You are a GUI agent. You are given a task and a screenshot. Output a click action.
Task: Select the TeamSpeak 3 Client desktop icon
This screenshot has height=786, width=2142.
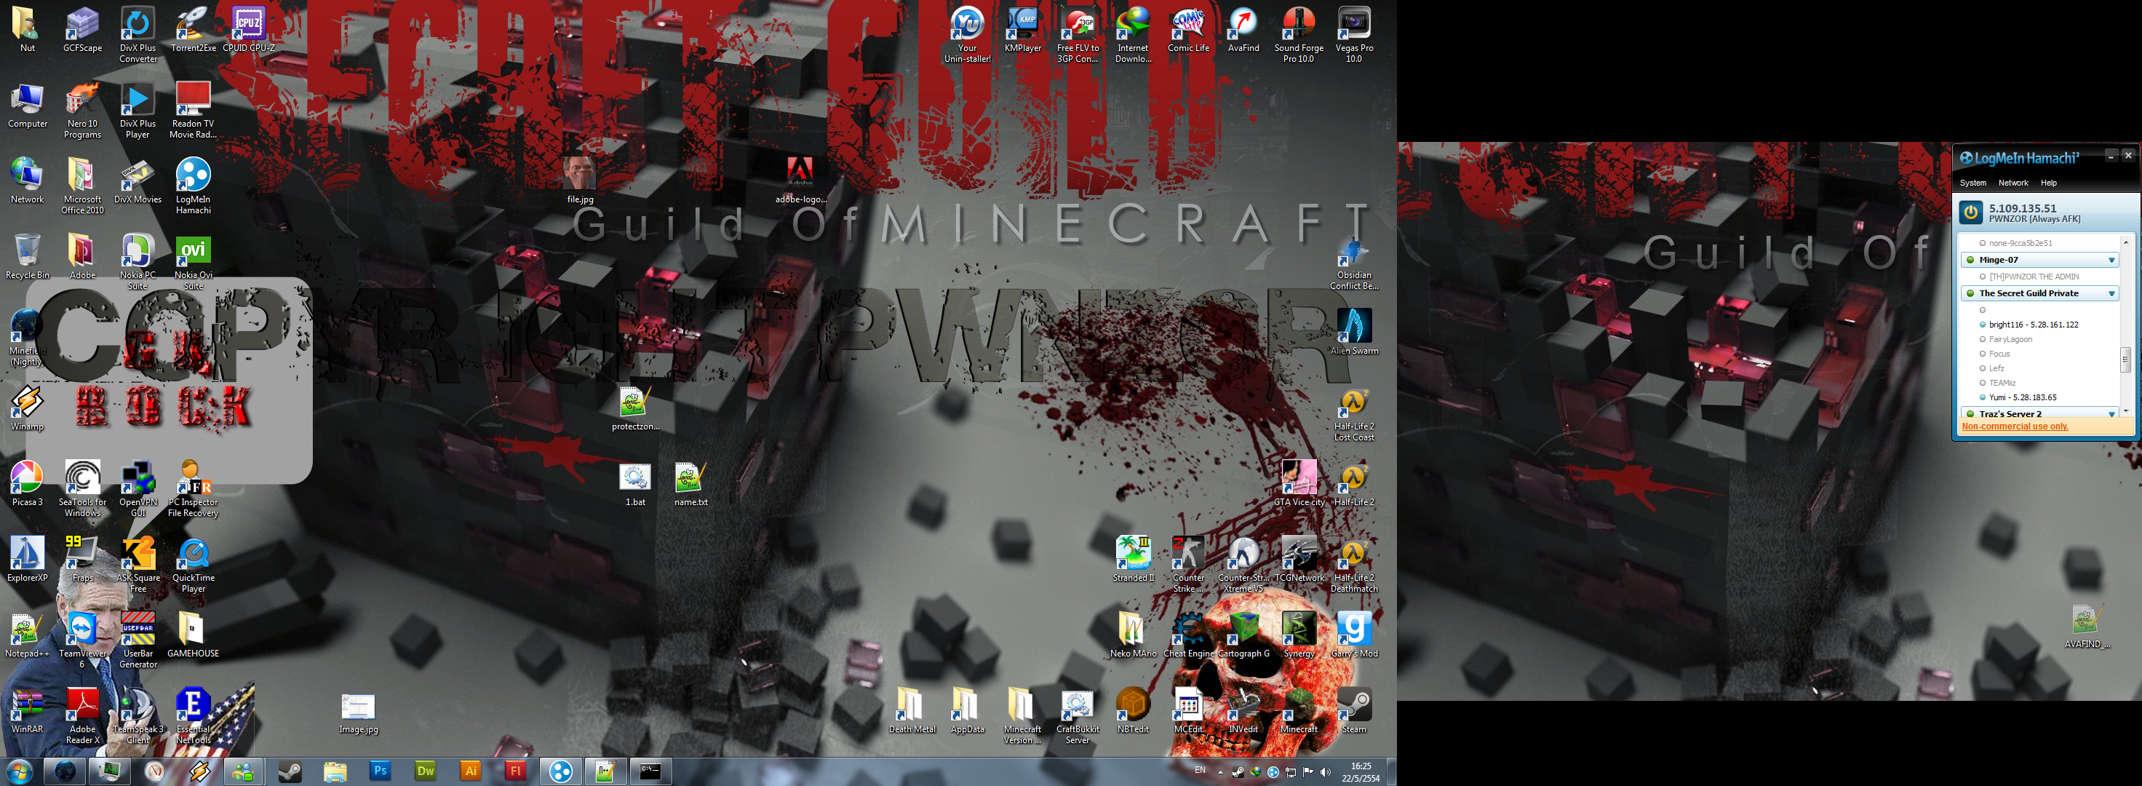138,716
